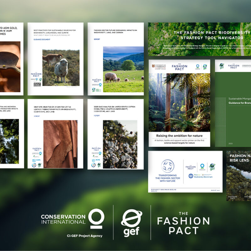Click the gef logo on the green Mongolian cover

coord(222,66)
